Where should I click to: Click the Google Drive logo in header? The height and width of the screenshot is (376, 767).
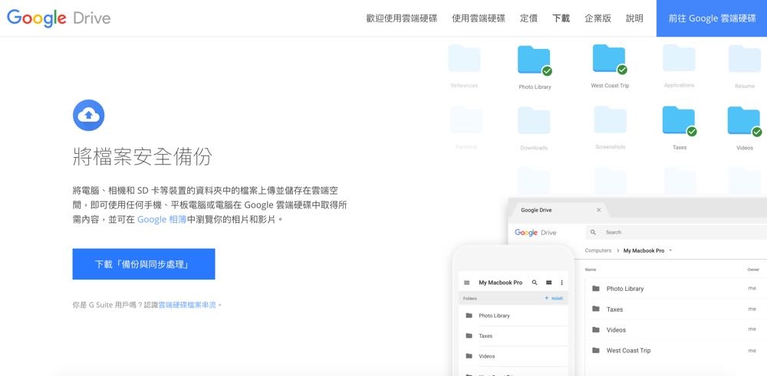(59, 18)
